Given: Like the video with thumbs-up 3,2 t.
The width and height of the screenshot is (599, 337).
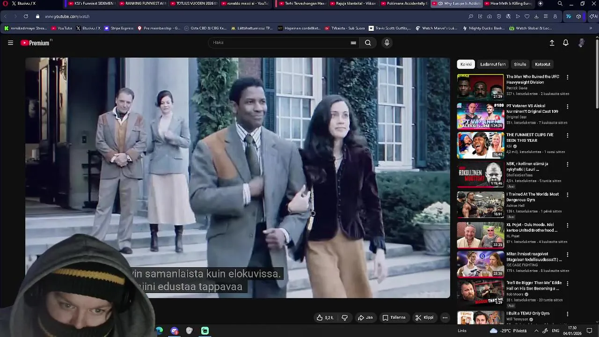Looking at the screenshot, I should pos(325,317).
